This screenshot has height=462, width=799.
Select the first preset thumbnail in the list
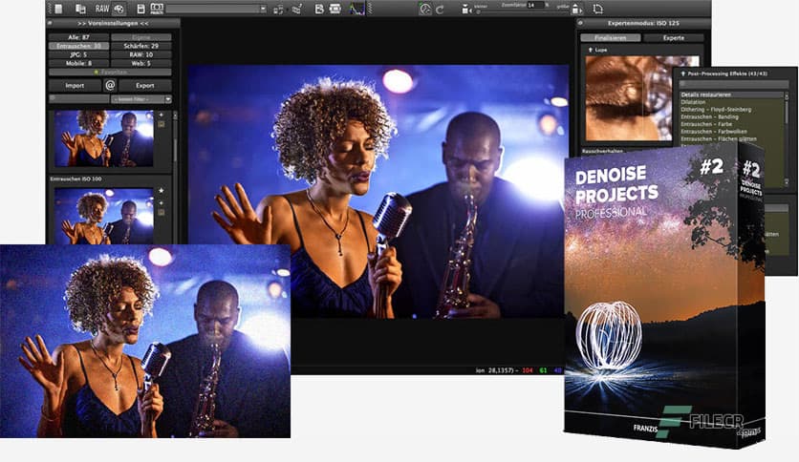104,139
